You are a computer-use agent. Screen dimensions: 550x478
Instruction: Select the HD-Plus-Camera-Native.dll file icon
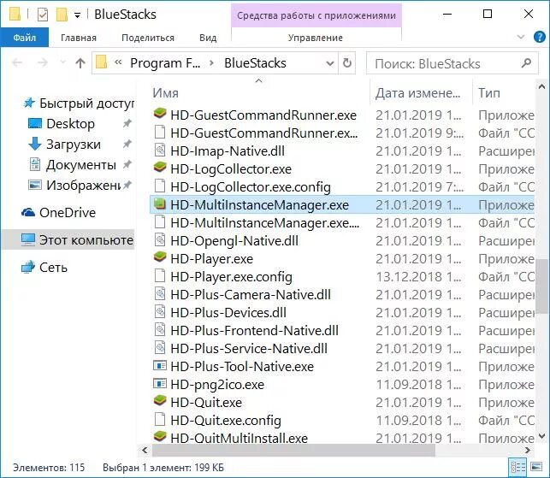tap(160, 294)
